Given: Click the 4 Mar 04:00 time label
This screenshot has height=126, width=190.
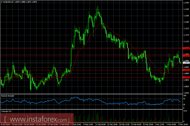Looking at the screenshot, I should 171,124.
